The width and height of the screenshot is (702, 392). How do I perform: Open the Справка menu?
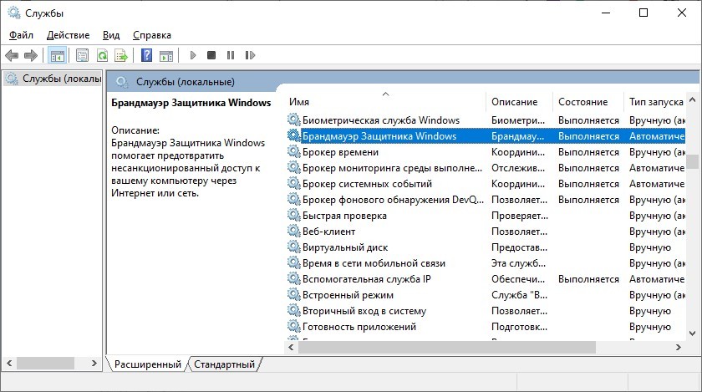click(x=151, y=35)
